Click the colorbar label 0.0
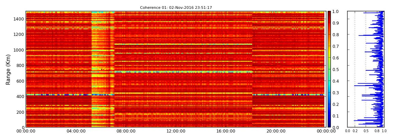The width and height of the screenshot is (393, 139). (335, 127)
